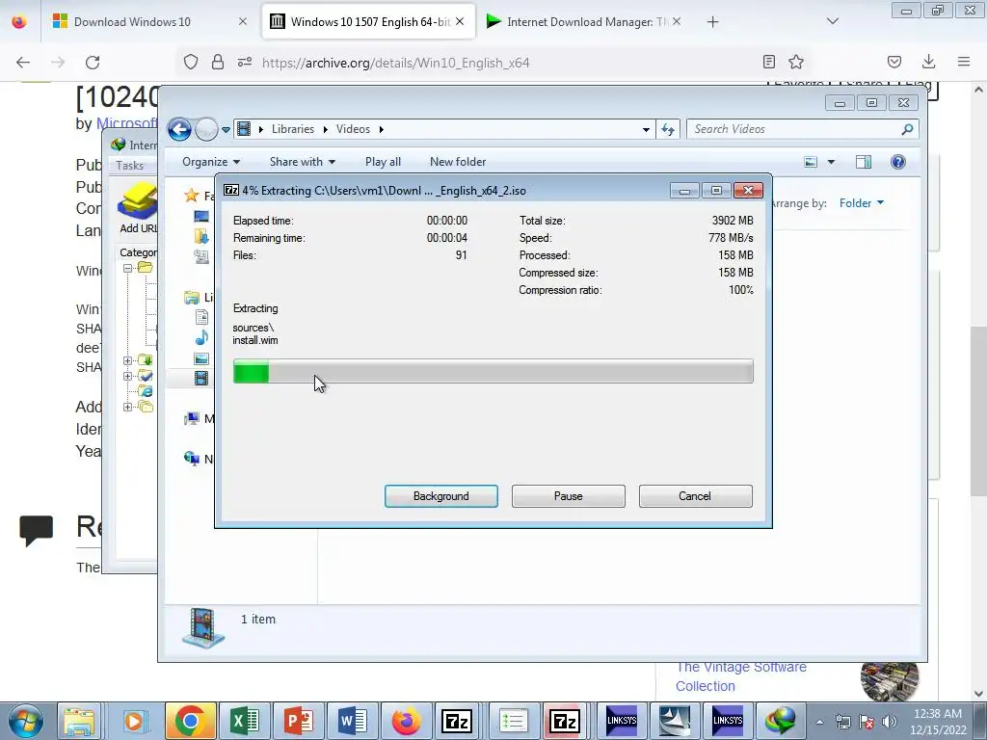This screenshot has width=987, height=740.
Task: Select Pictures library icon in sidebar
Action: [x=201, y=358]
